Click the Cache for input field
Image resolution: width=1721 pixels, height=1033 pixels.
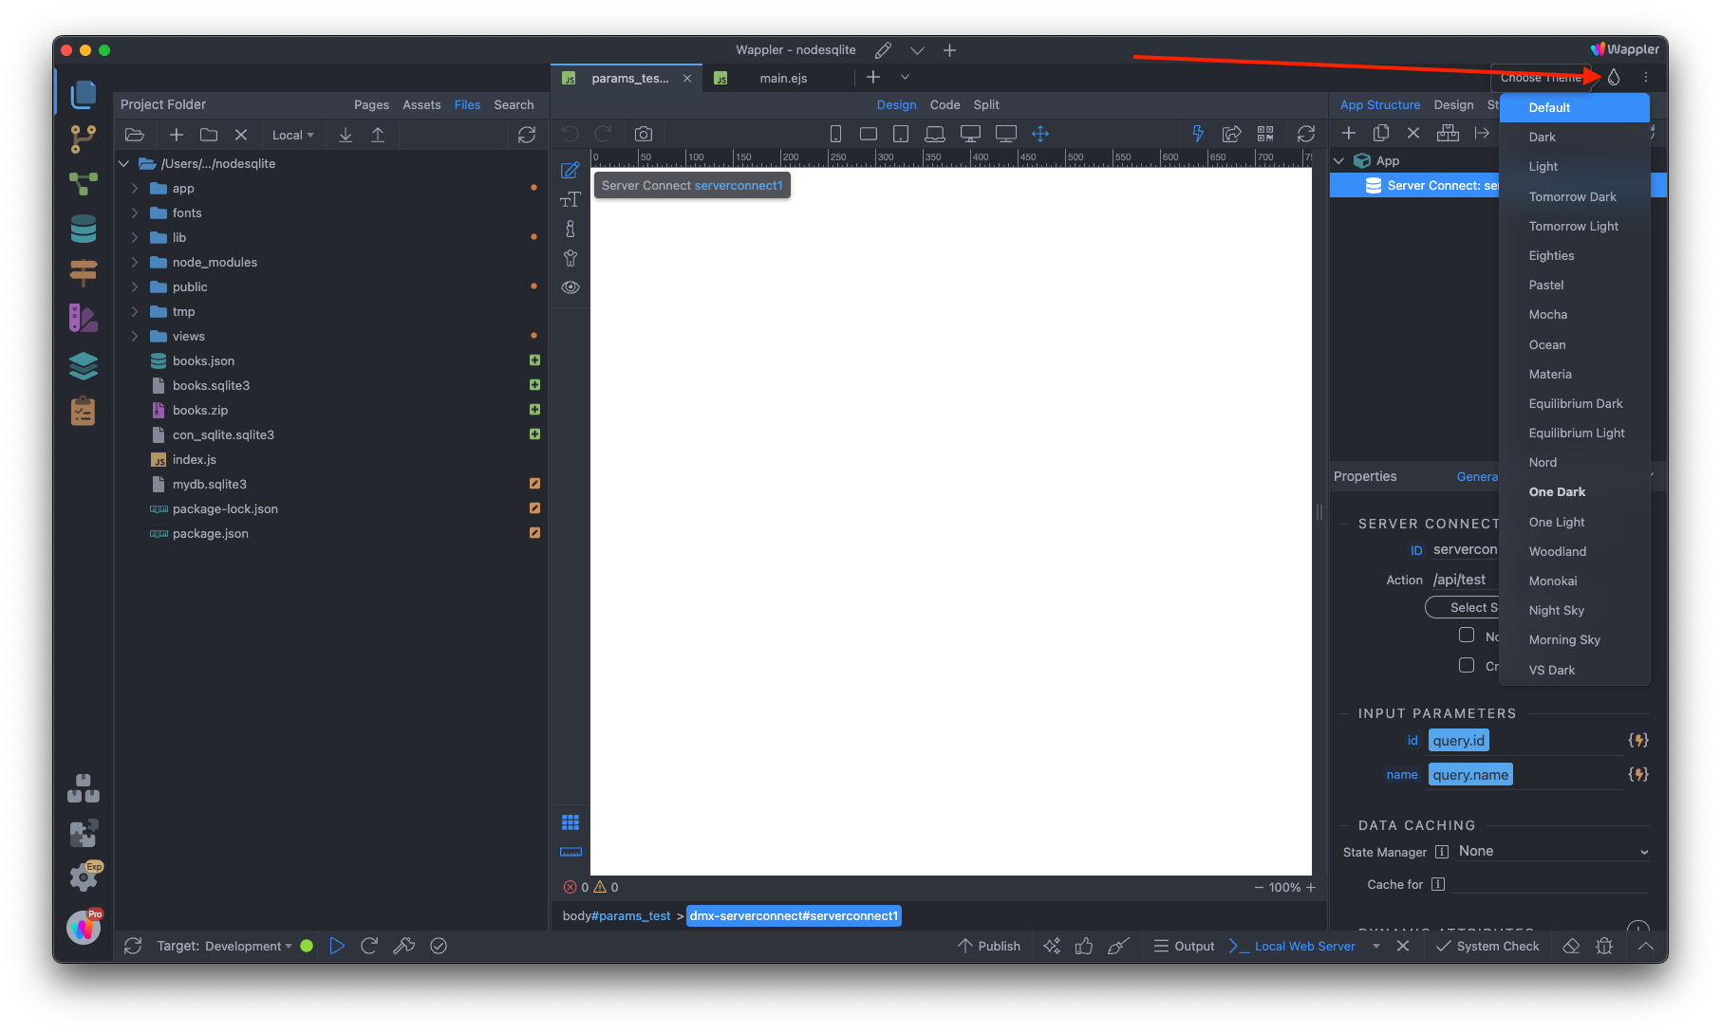click(1549, 884)
